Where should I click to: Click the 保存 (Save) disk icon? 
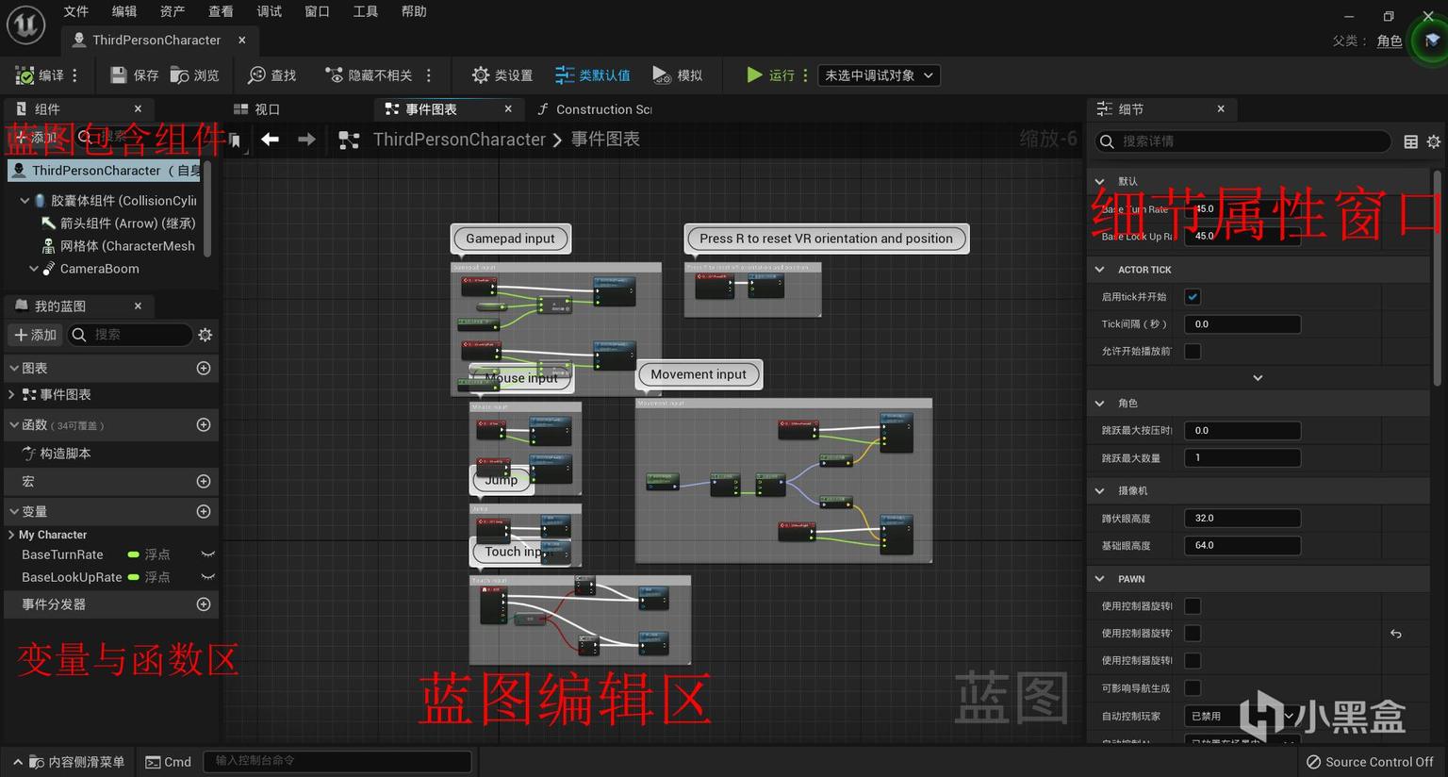(119, 75)
